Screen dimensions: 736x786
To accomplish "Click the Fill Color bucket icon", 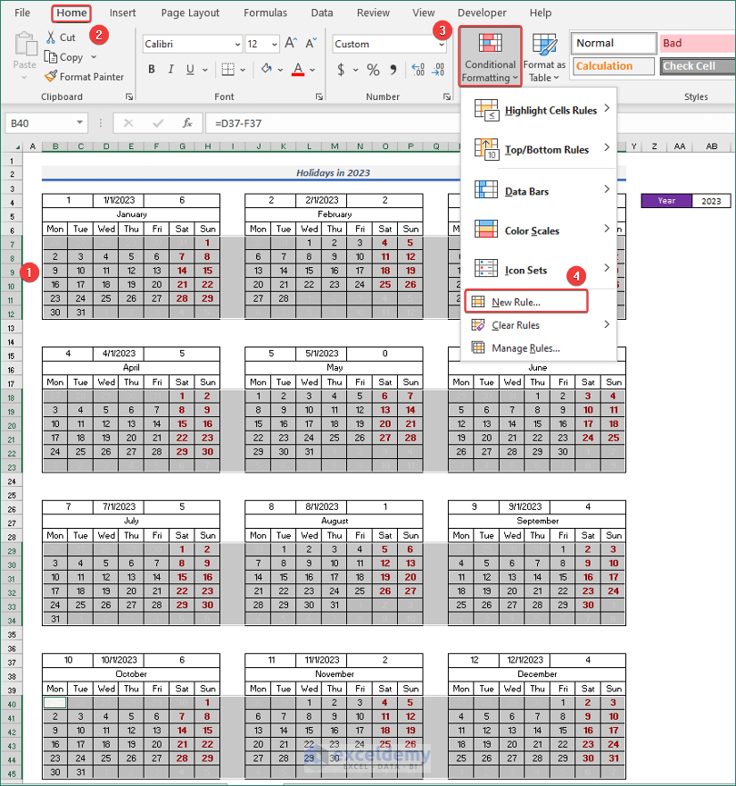I will [267, 69].
